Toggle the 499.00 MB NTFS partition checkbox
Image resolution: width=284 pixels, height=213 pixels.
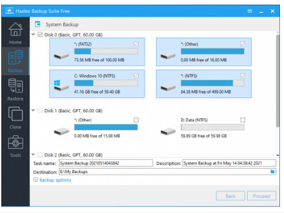click(242, 76)
